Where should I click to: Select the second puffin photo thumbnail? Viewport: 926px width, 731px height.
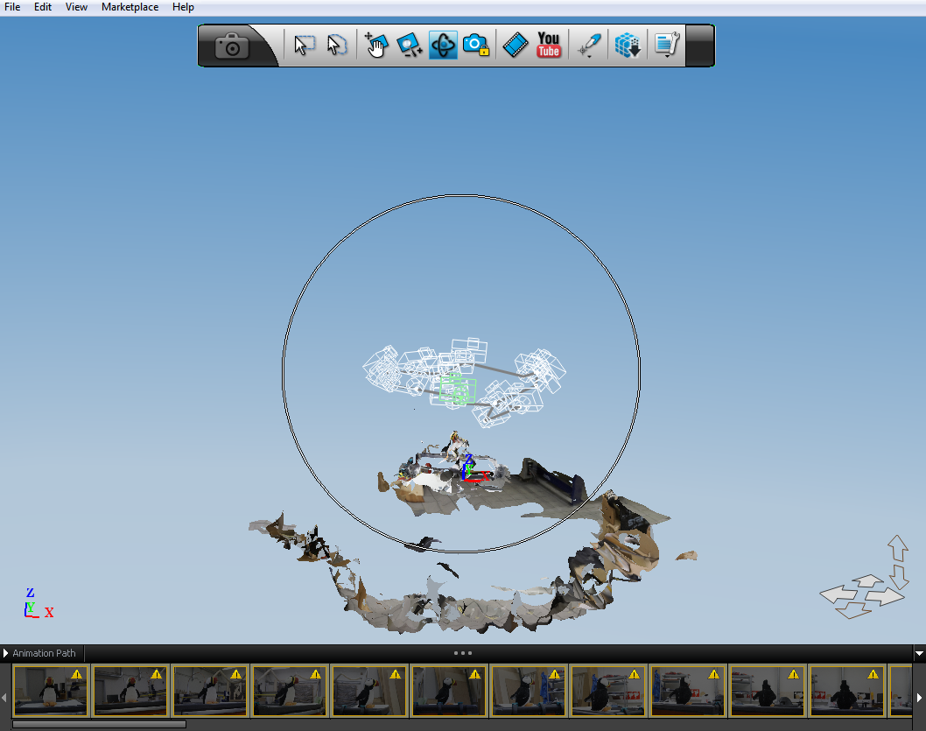(x=130, y=691)
